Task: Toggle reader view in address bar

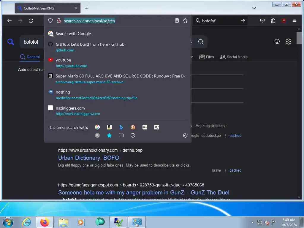Action: click(x=177, y=20)
